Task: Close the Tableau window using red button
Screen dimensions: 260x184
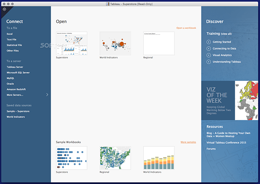Action: click(4, 4)
